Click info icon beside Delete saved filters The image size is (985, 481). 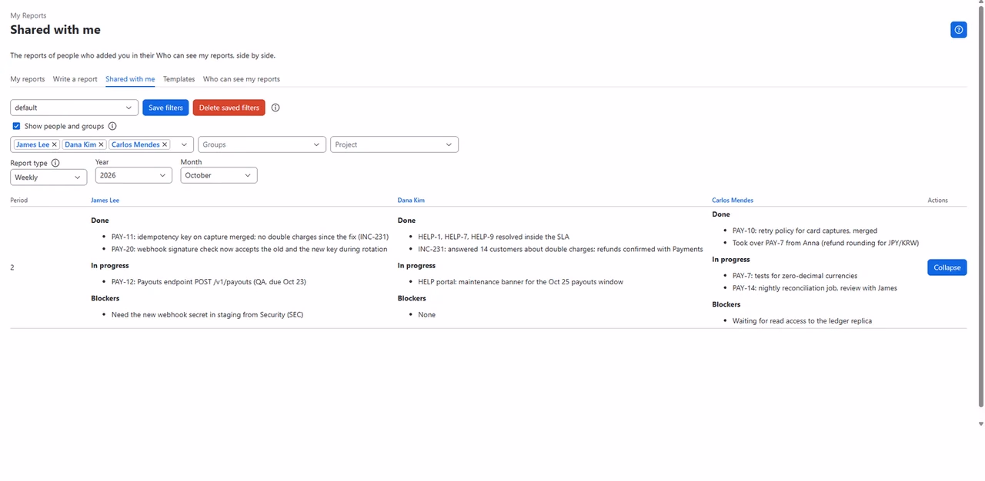point(275,108)
